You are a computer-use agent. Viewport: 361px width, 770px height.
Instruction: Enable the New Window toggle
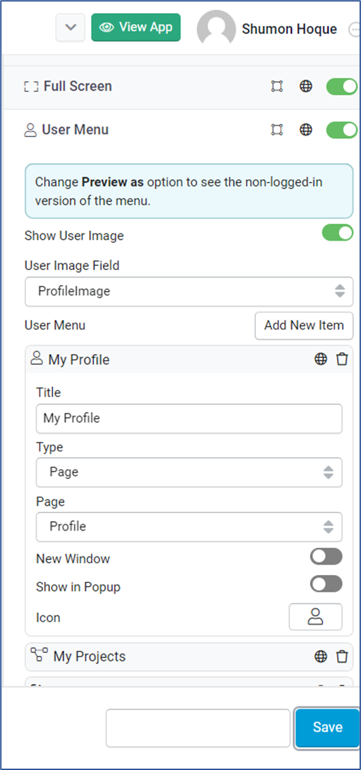[x=326, y=557]
